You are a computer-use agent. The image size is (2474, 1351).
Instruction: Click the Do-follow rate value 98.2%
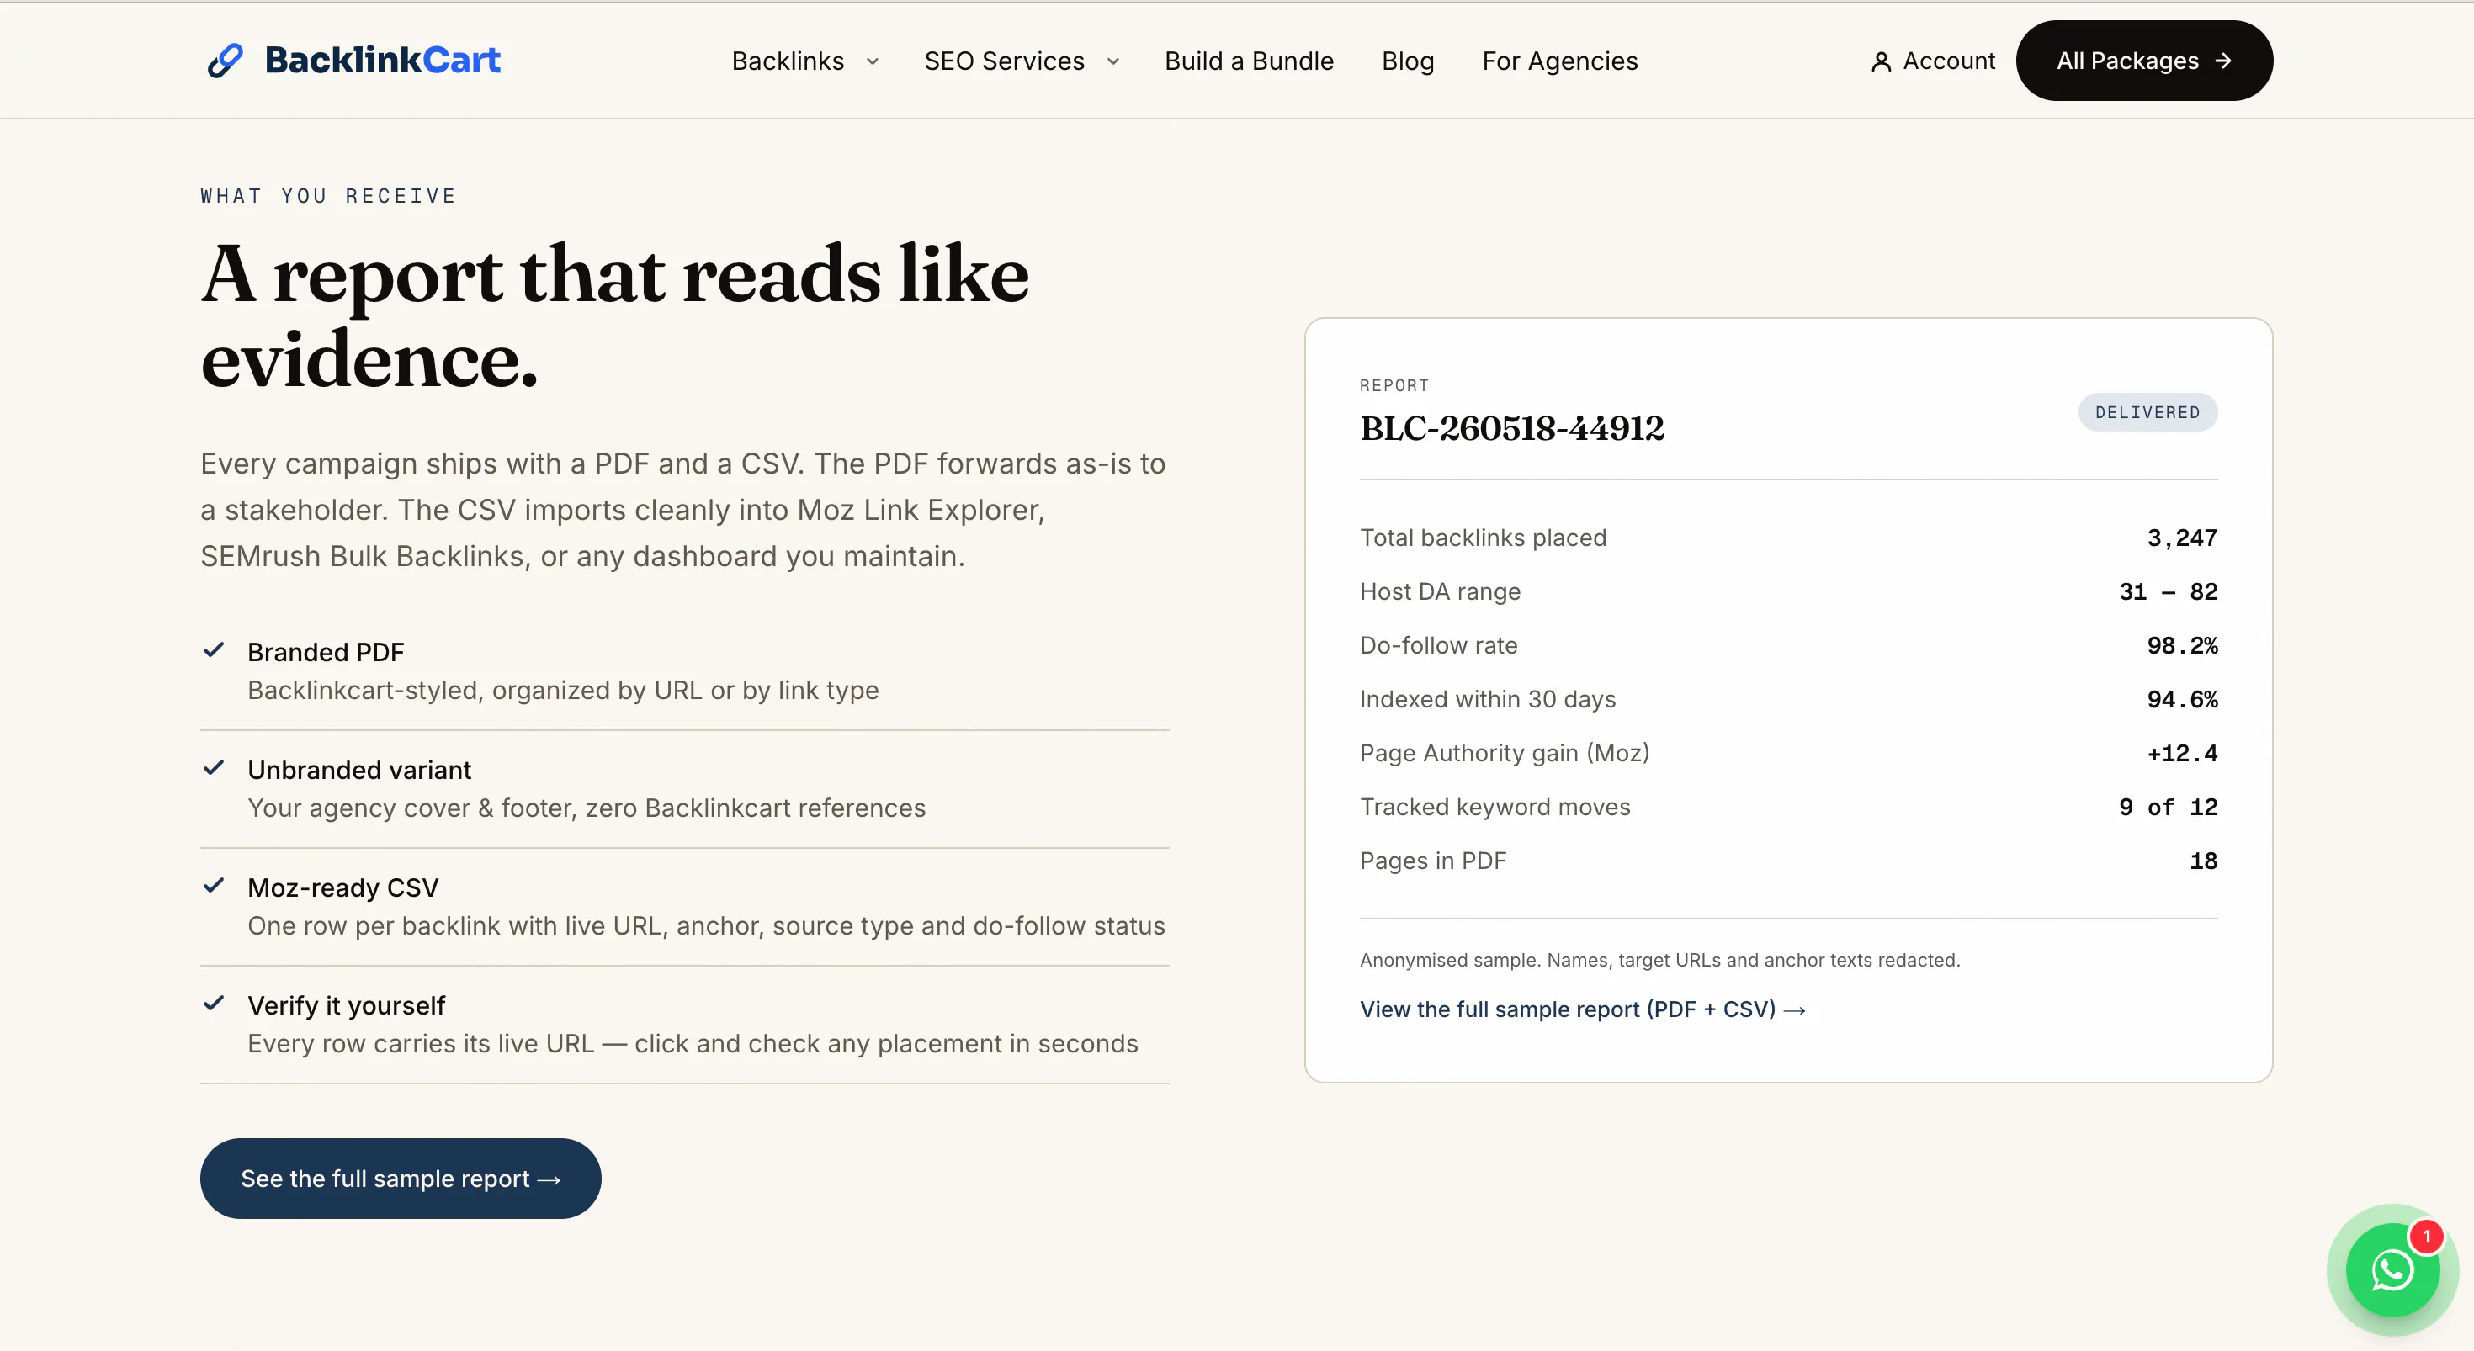(x=2182, y=645)
